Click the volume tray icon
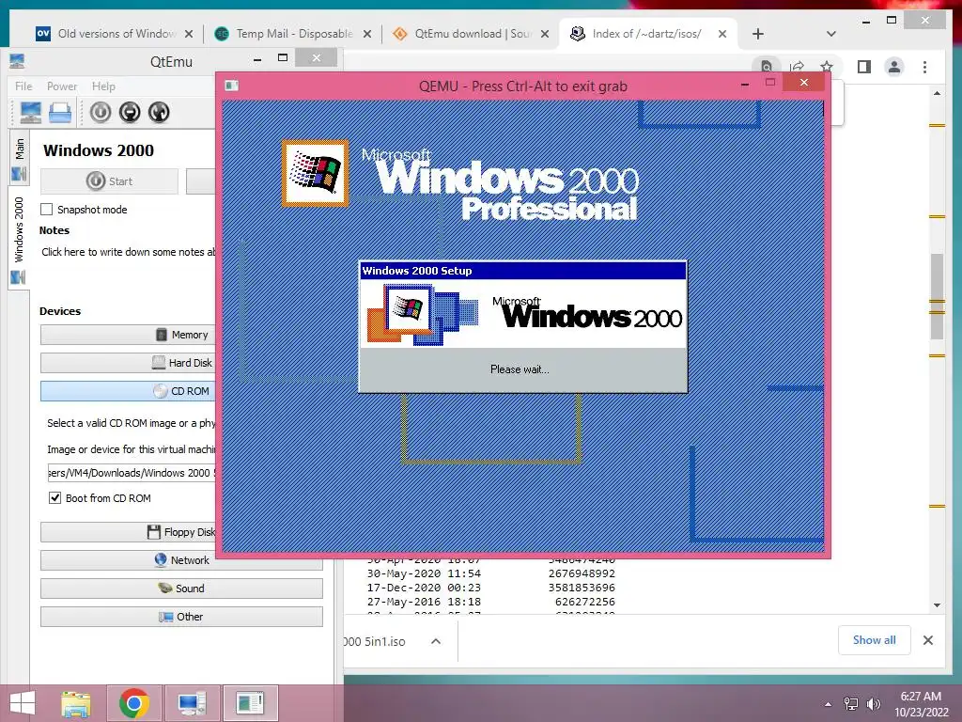This screenshot has width=962, height=722. [x=874, y=704]
